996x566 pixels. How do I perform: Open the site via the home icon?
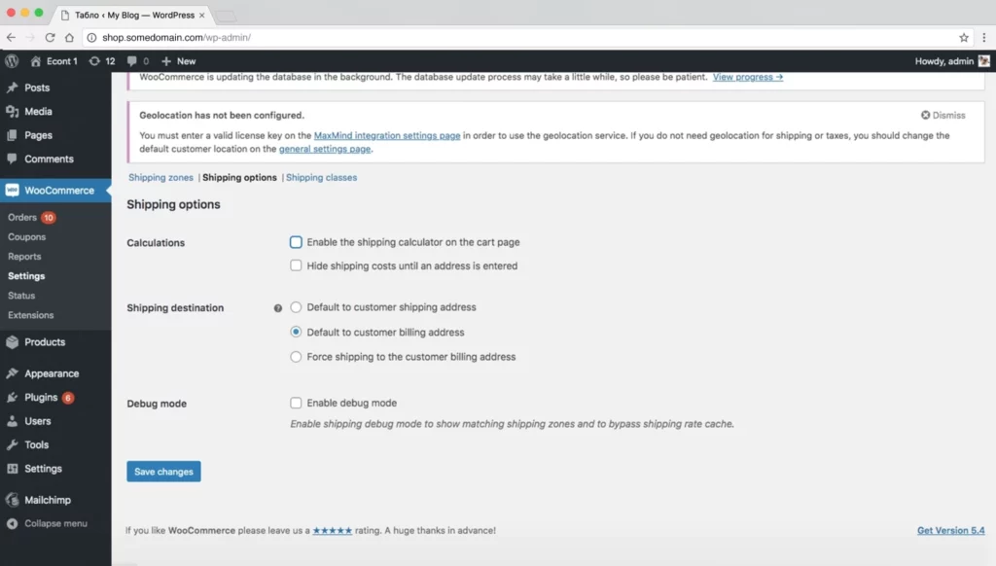[35, 60]
